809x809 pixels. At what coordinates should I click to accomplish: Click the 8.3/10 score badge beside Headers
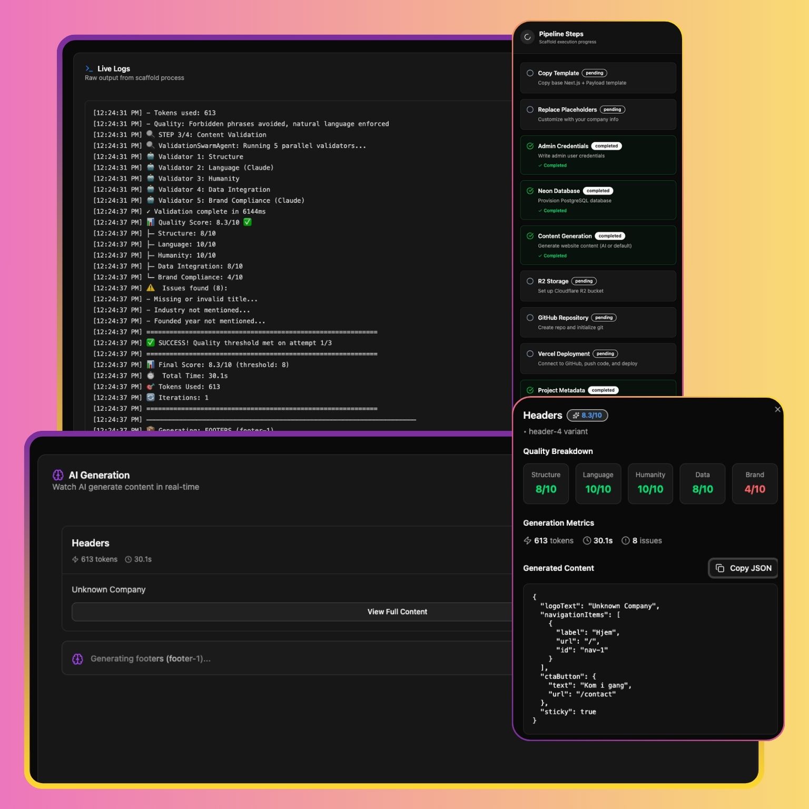tap(587, 416)
